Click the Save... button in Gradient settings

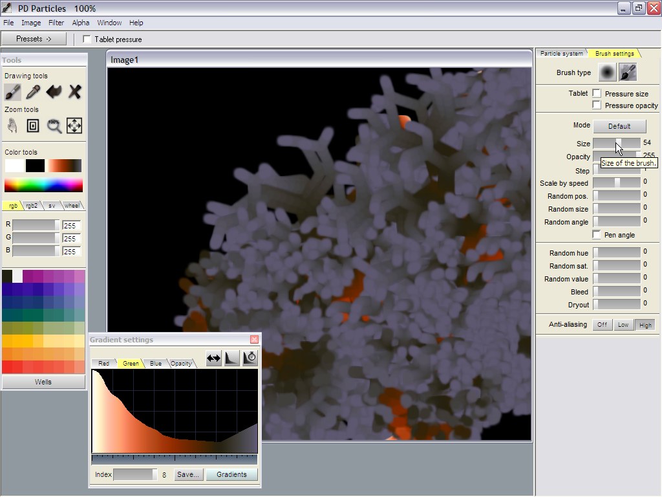click(188, 475)
